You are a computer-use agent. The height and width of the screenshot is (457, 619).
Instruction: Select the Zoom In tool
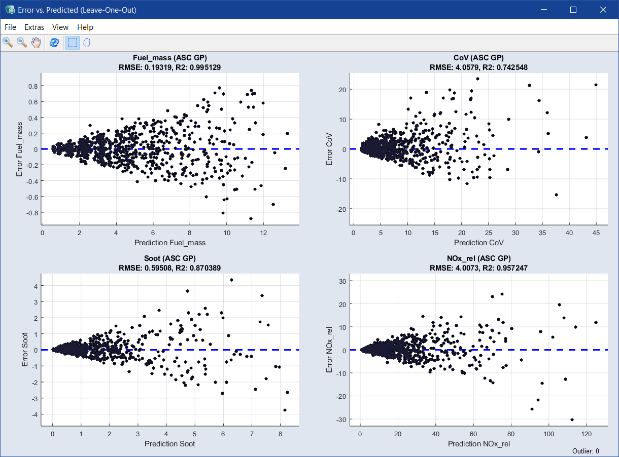8,43
